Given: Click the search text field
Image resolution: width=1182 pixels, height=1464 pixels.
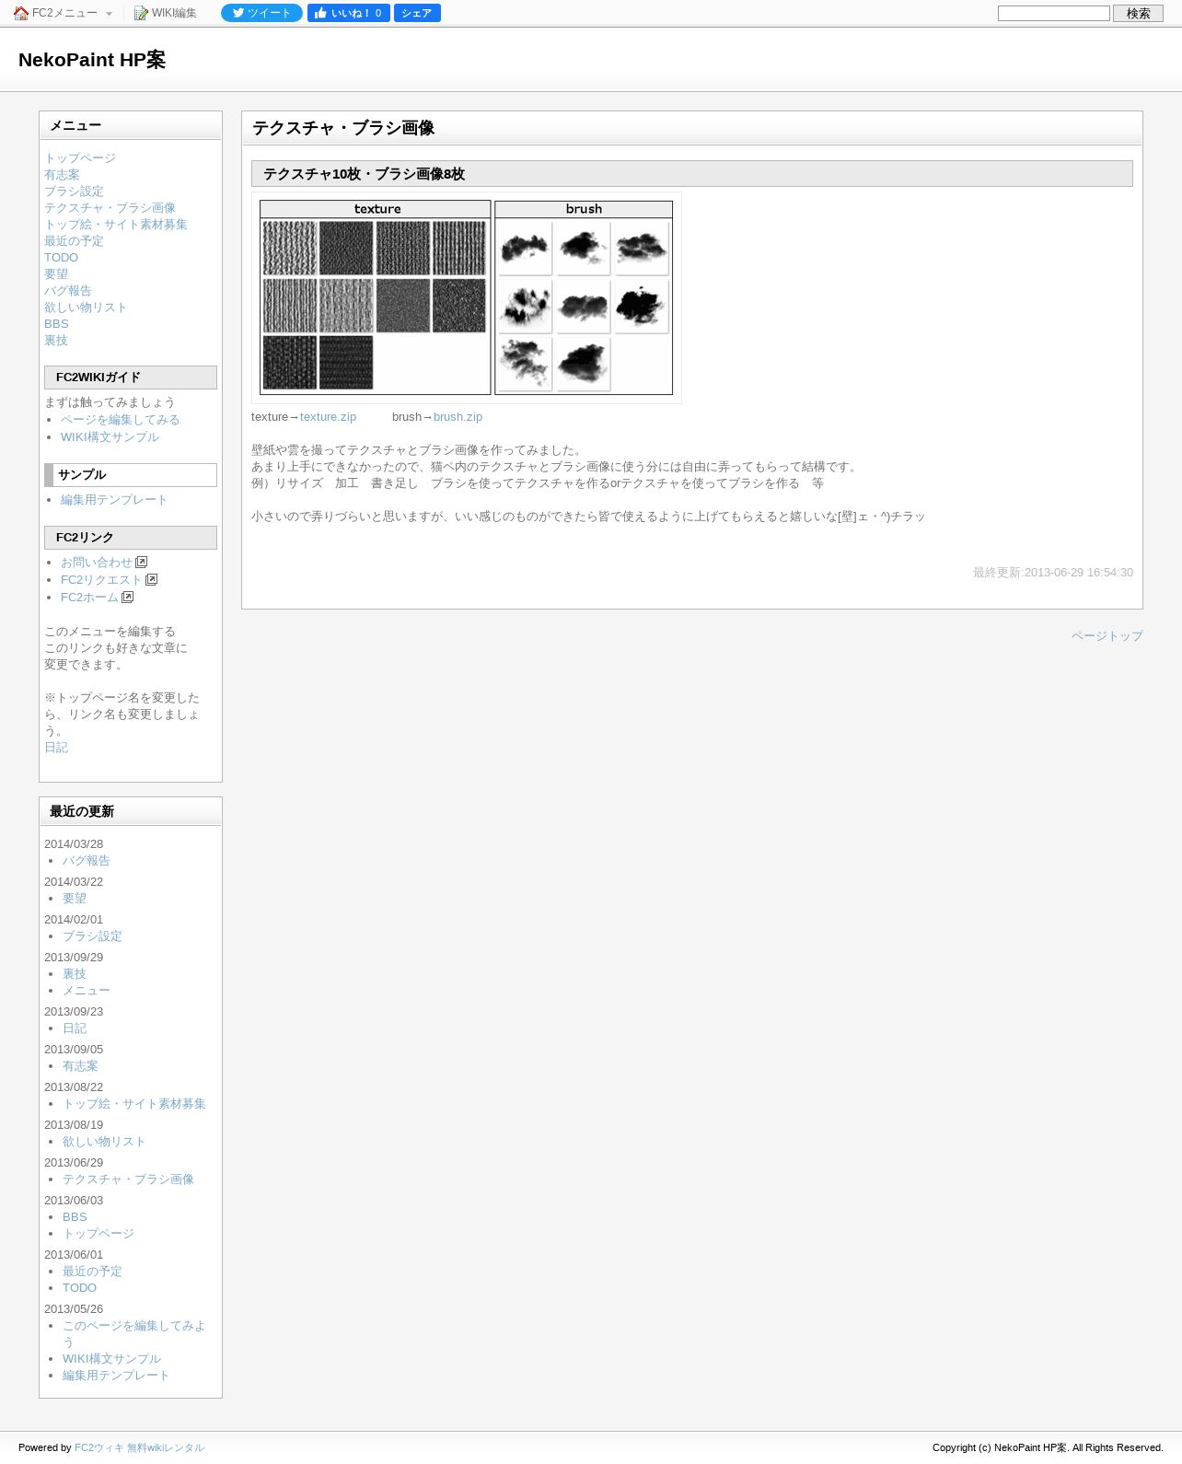Looking at the screenshot, I should [x=1054, y=13].
